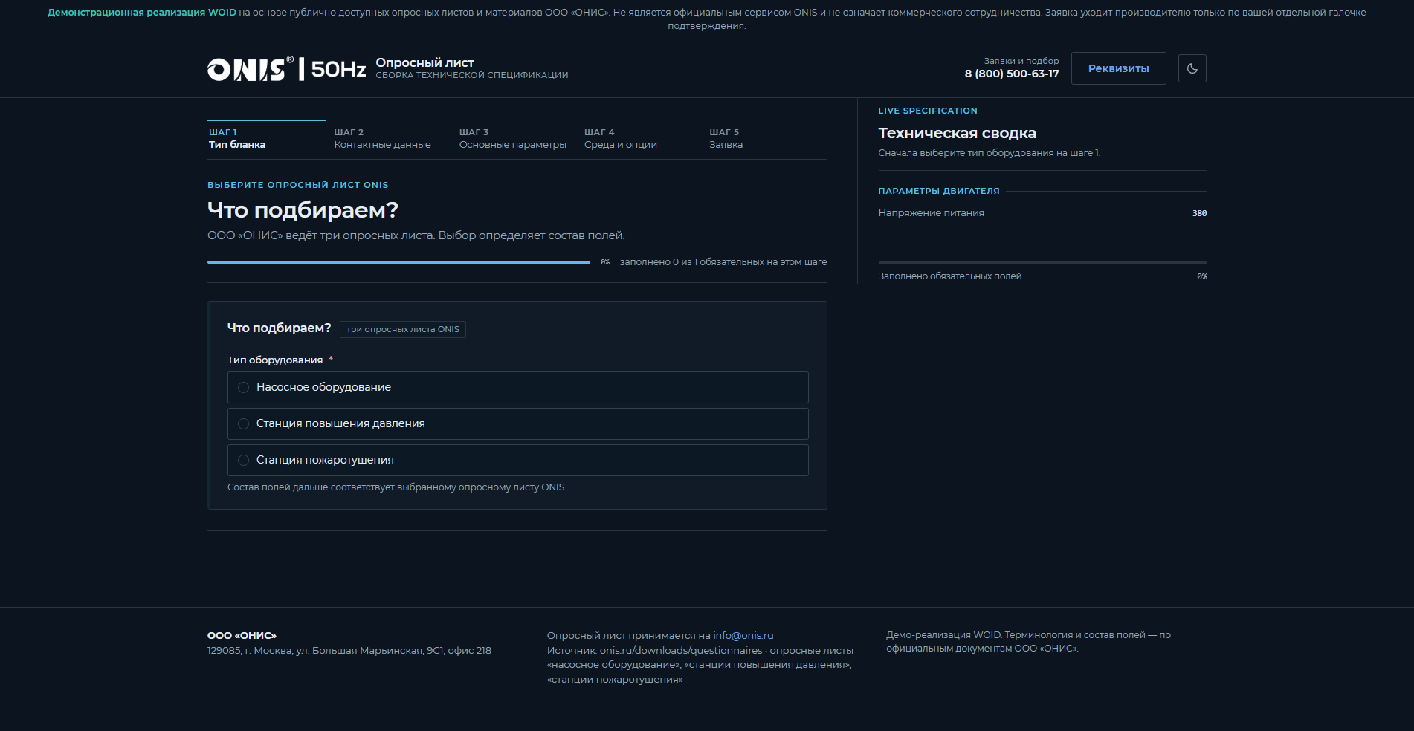Select the Насосное оборудование radio option

click(517, 387)
